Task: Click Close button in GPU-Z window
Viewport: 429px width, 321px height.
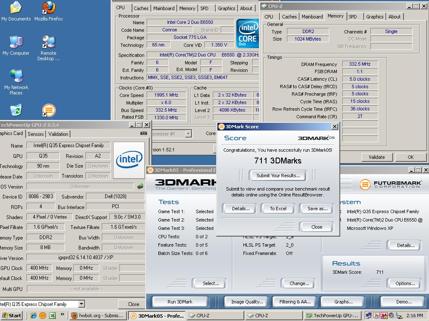Action: (134, 304)
